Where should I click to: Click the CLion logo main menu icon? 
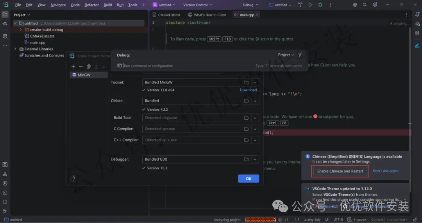tap(5, 5)
